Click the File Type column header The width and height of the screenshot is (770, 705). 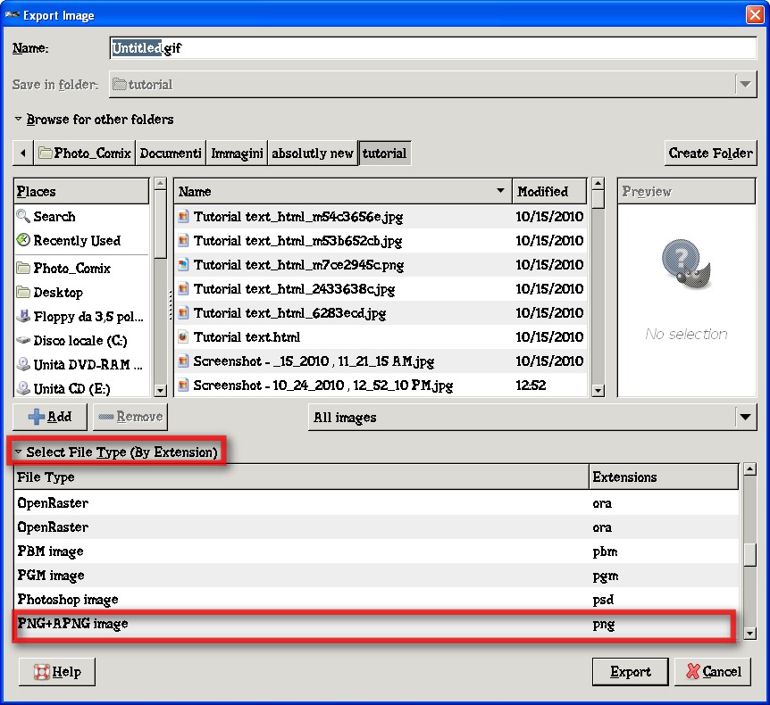(x=302, y=477)
